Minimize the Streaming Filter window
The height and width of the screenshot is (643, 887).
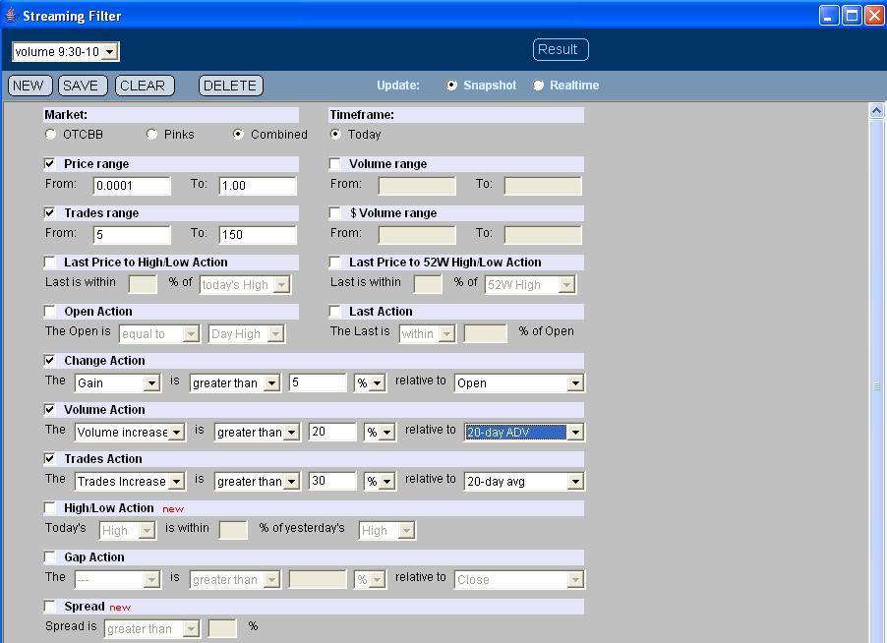(x=829, y=16)
